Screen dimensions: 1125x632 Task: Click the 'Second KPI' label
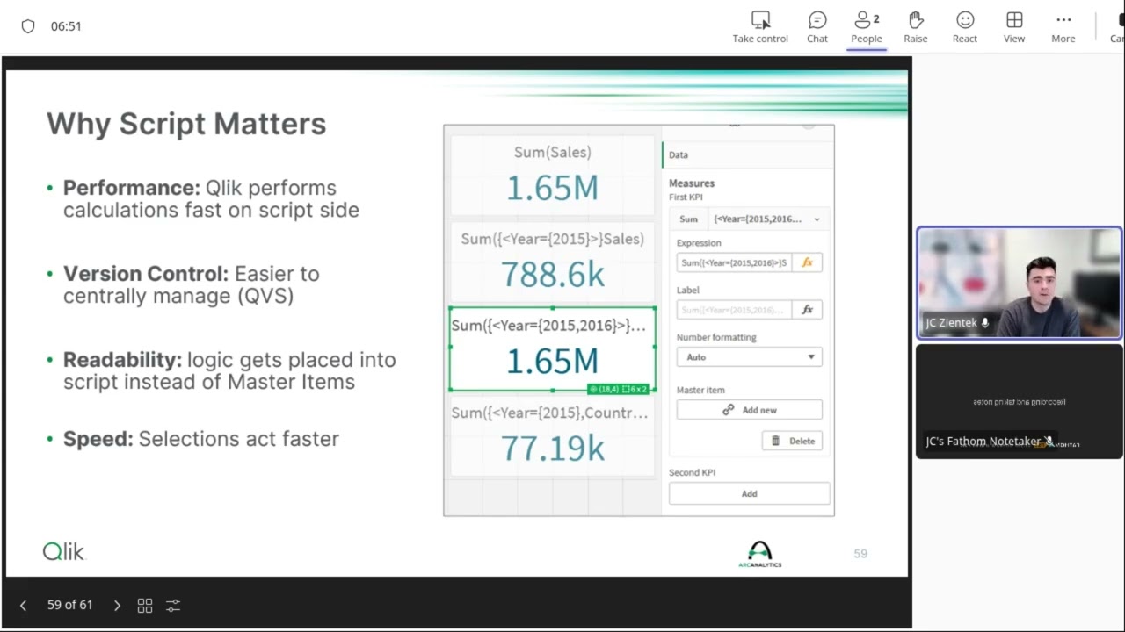tap(692, 472)
